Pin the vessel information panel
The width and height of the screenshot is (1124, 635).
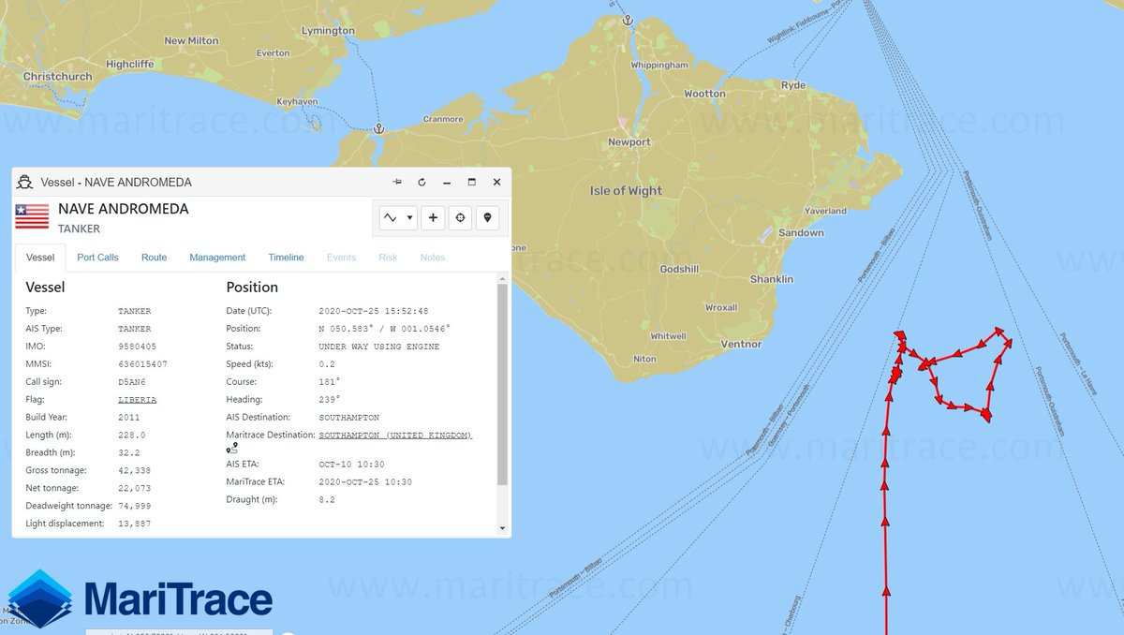click(x=396, y=182)
